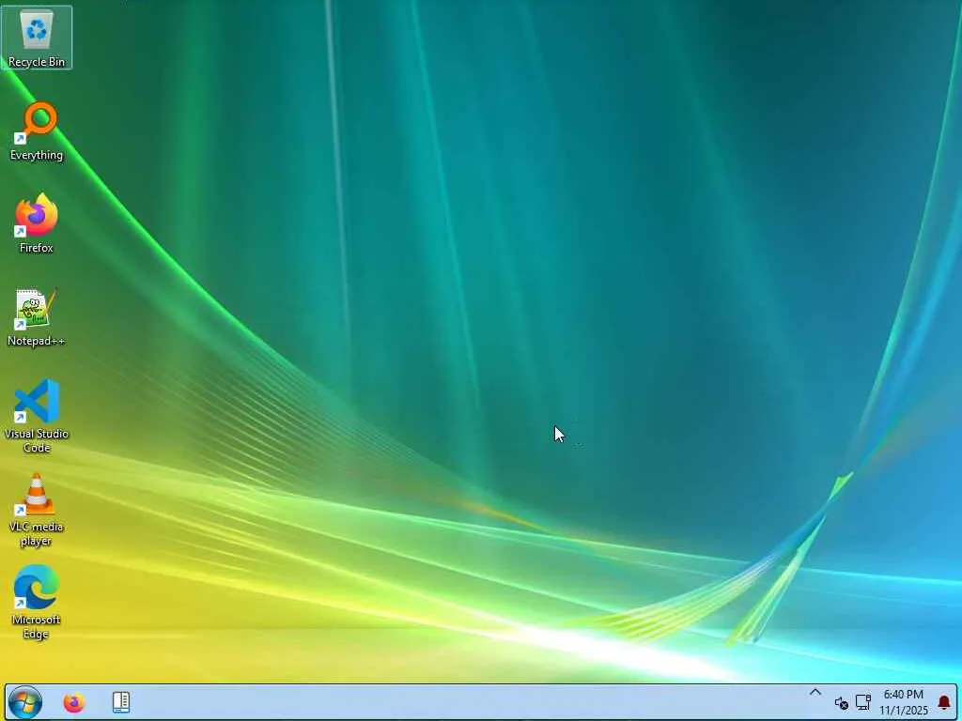Open the network status tray icon
The image size is (962, 721).
coord(863,702)
